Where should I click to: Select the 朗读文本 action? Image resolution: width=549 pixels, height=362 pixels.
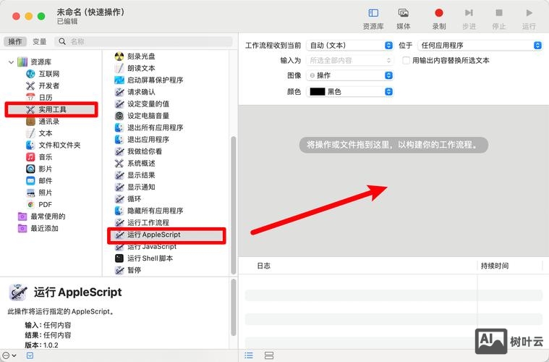tap(135, 68)
